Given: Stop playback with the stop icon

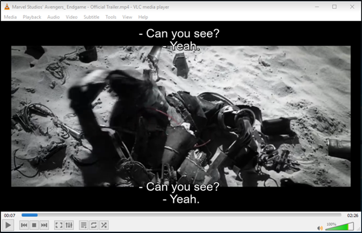Looking at the screenshot, I should (34, 225).
